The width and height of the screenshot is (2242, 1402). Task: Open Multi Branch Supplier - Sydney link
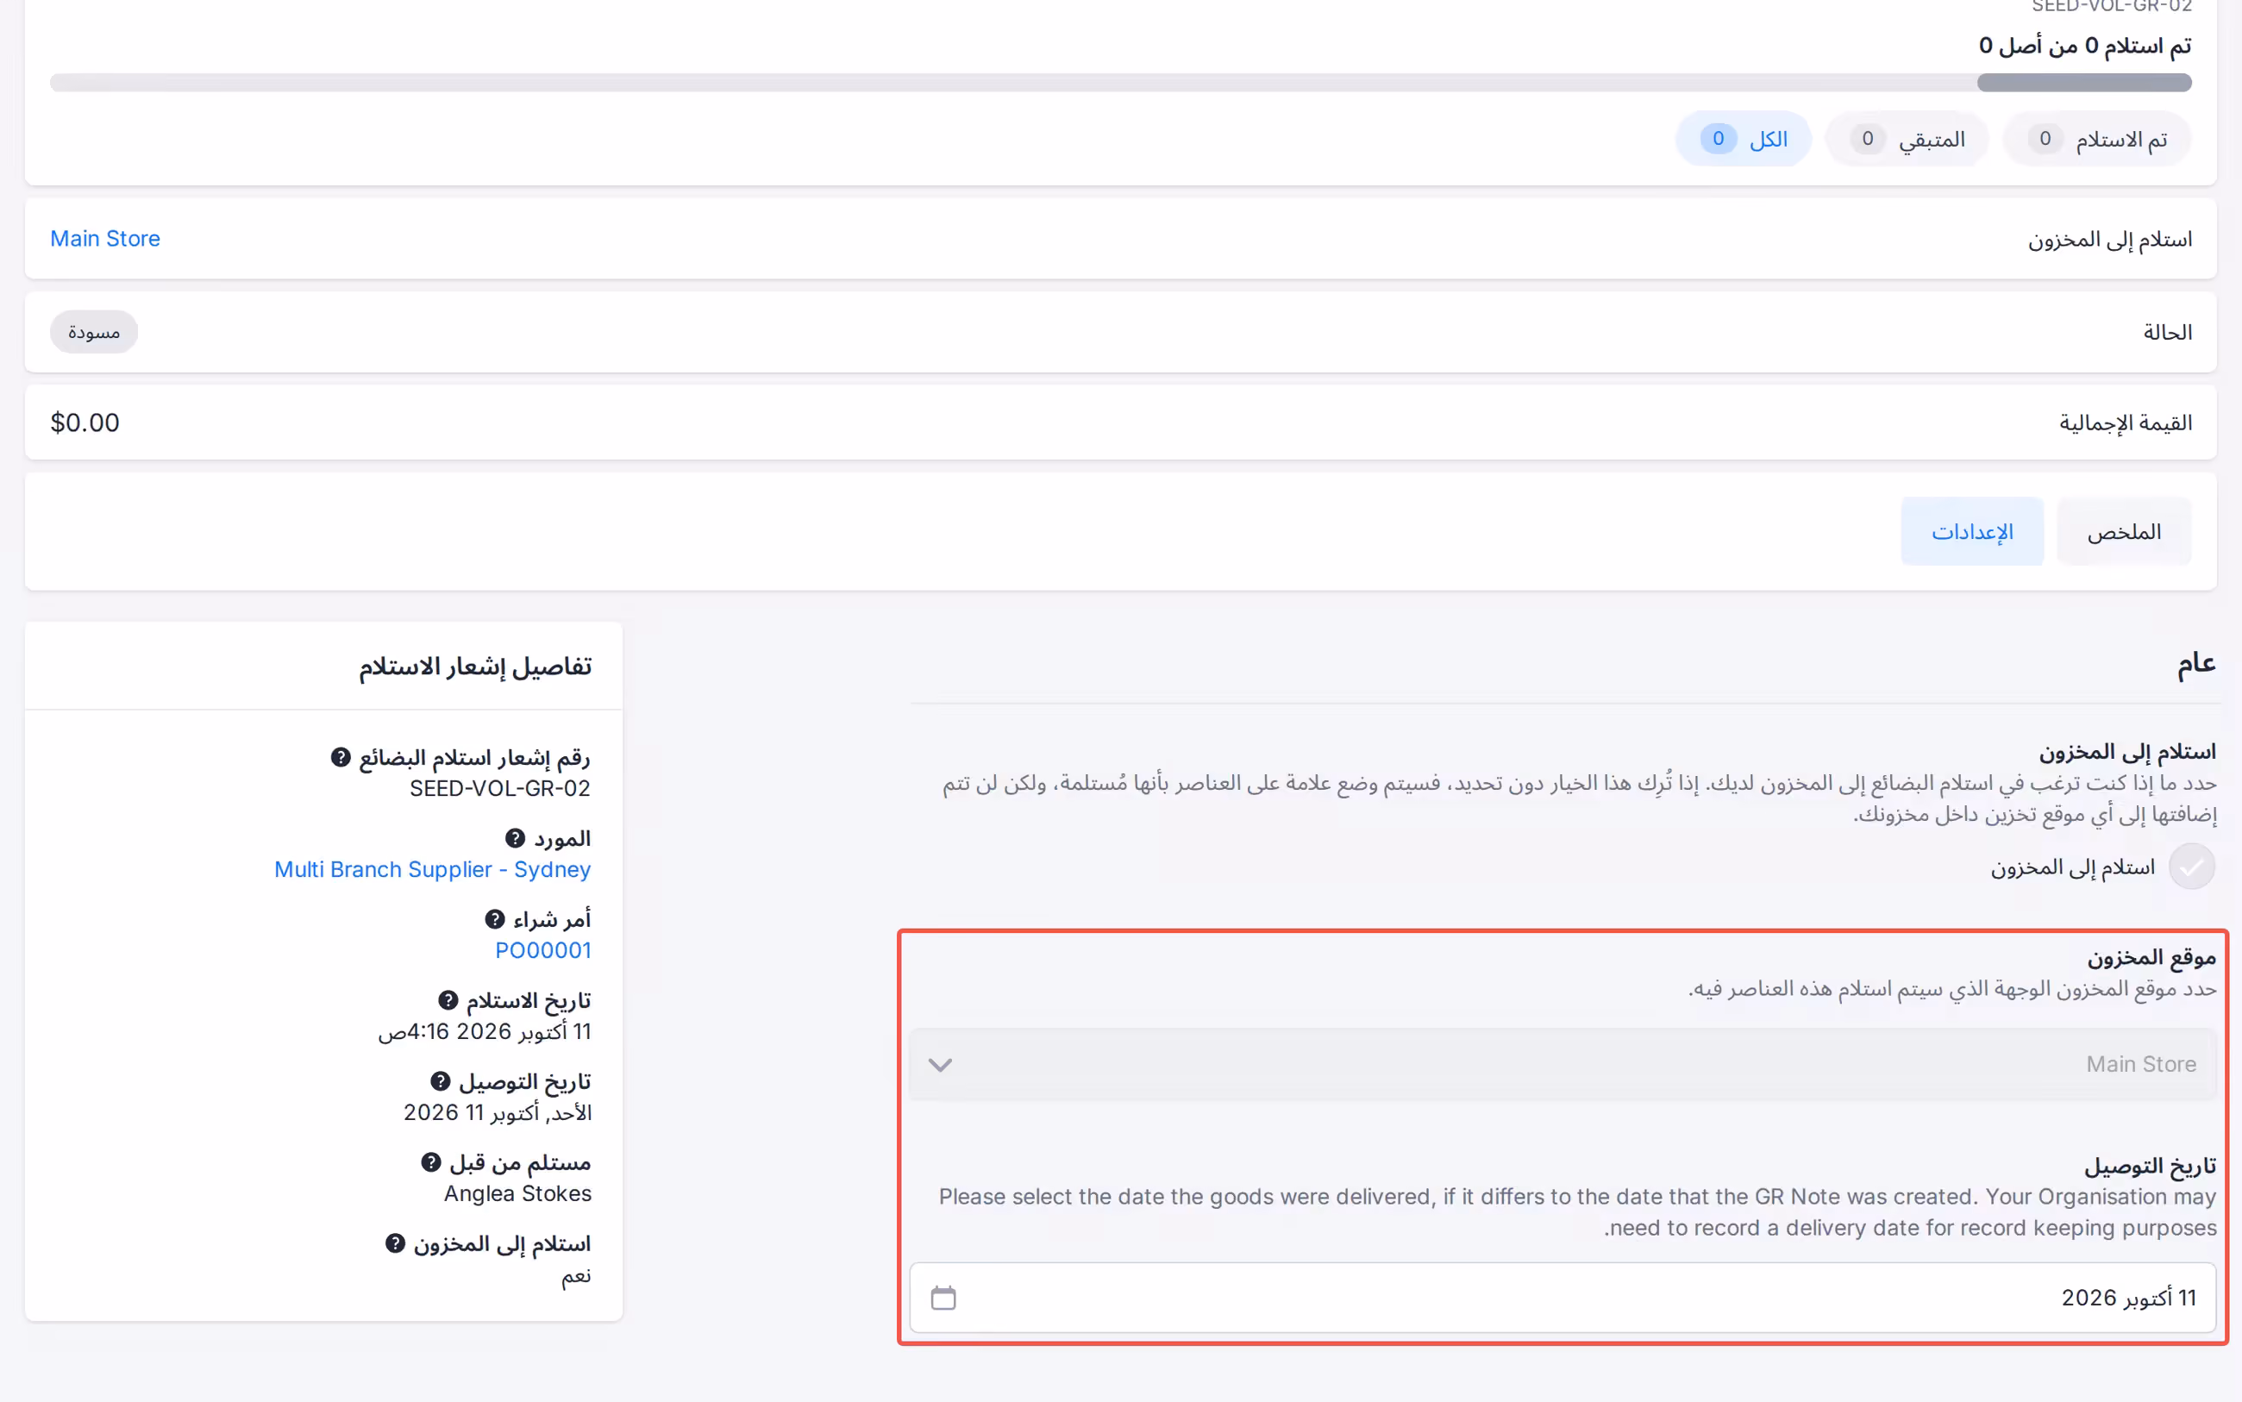pyautogui.click(x=432, y=870)
